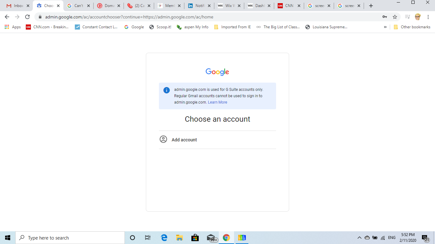The height and width of the screenshot is (244, 435).
Task: Launch Microsoft Edge from taskbar
Action: (x=164, y=238)
